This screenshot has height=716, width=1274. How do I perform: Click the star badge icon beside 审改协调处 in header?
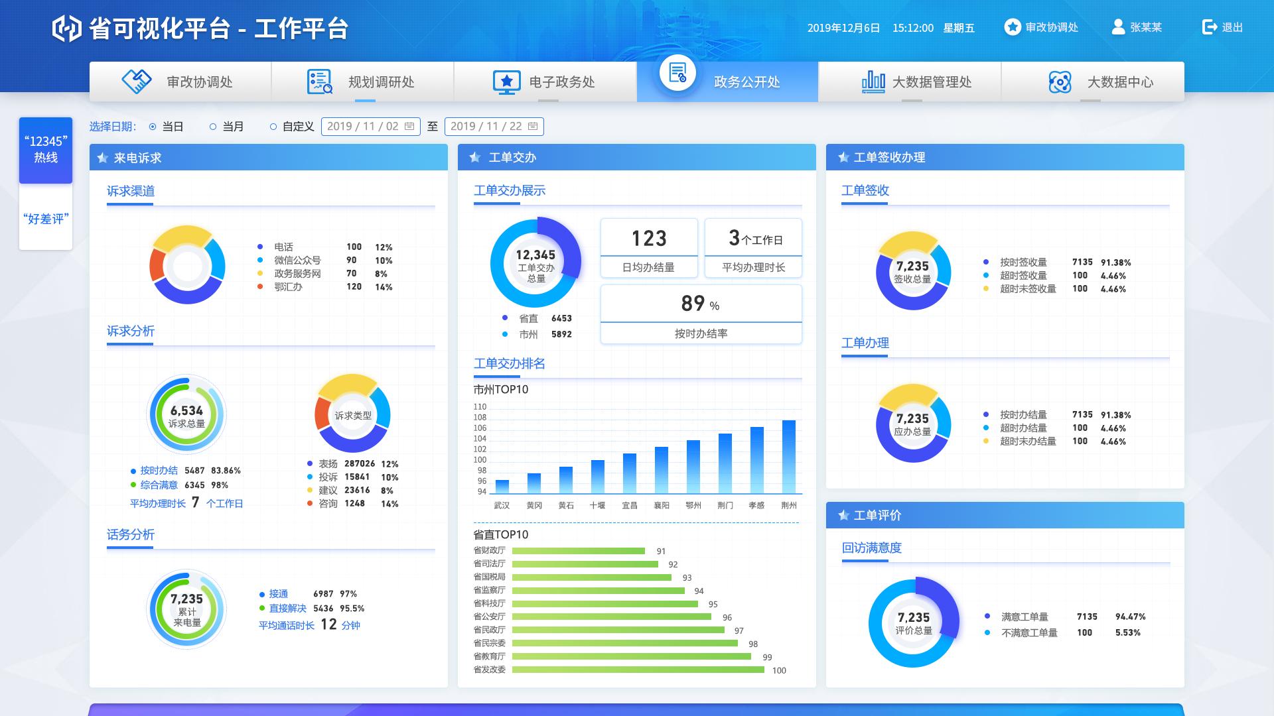(x=1012, y=27)
